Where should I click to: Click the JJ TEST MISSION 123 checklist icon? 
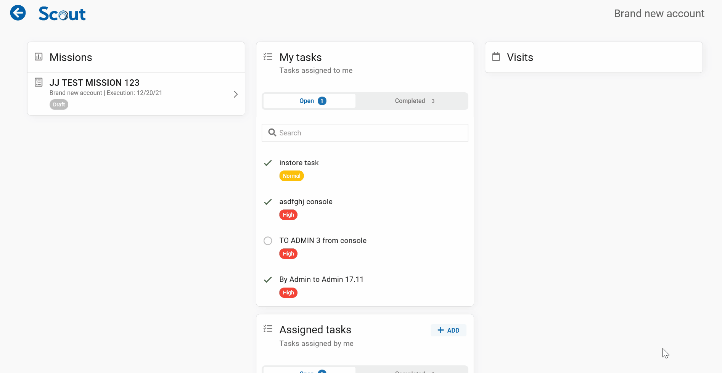click(39, 82)
